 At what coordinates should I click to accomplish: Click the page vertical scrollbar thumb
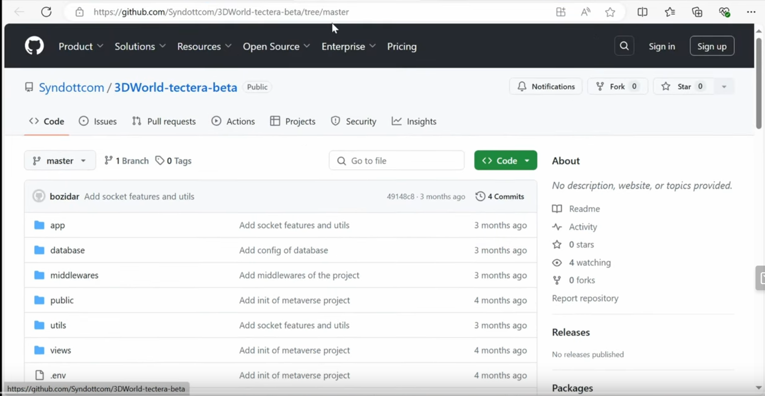click(759, 83)
